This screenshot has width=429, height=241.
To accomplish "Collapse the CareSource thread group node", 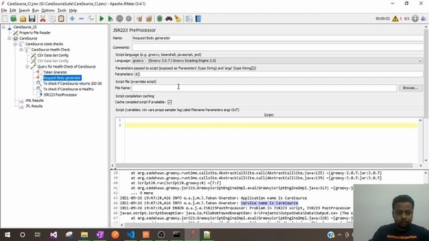I will click(9, 38).
